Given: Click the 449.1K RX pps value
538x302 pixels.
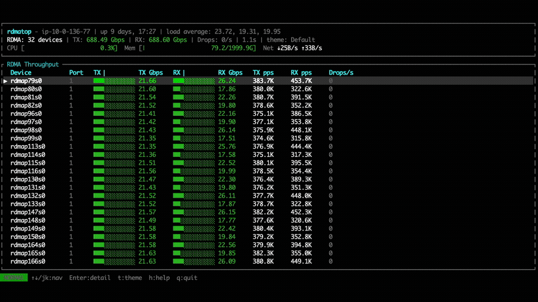Looking at the screenshot, I should (x=301, y=261).
